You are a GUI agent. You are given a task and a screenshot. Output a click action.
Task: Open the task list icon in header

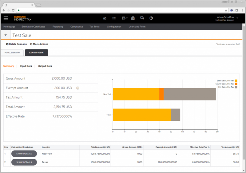point(114,18)
